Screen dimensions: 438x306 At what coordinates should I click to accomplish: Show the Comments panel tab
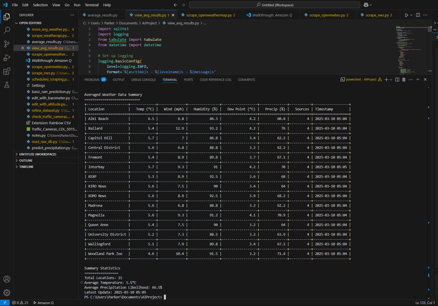click(246, 80)
